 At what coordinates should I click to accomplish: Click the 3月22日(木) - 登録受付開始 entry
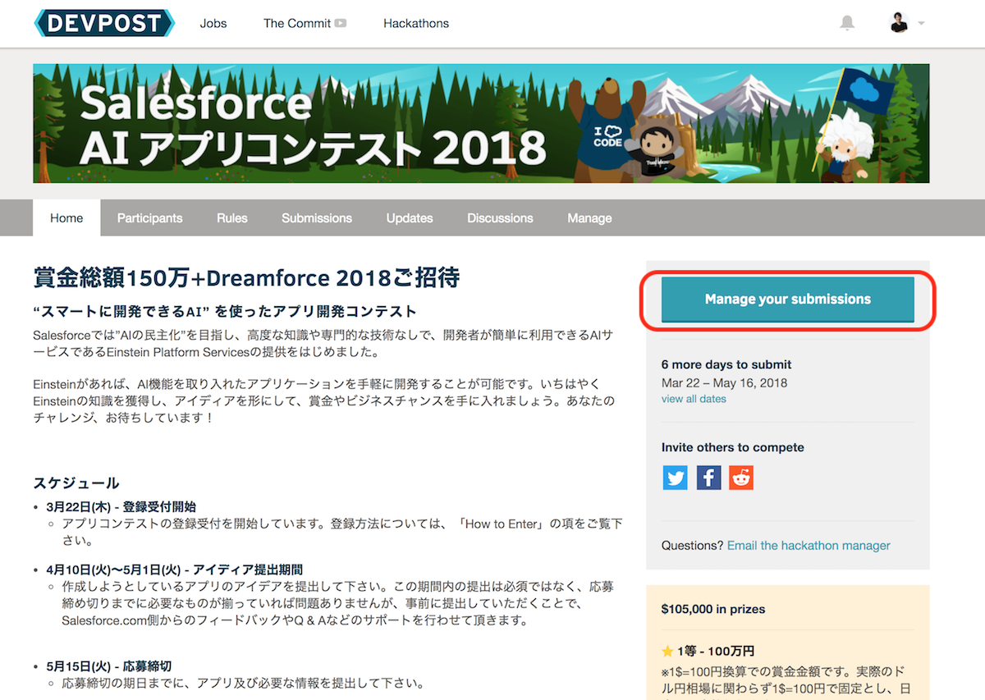(121, 506)
